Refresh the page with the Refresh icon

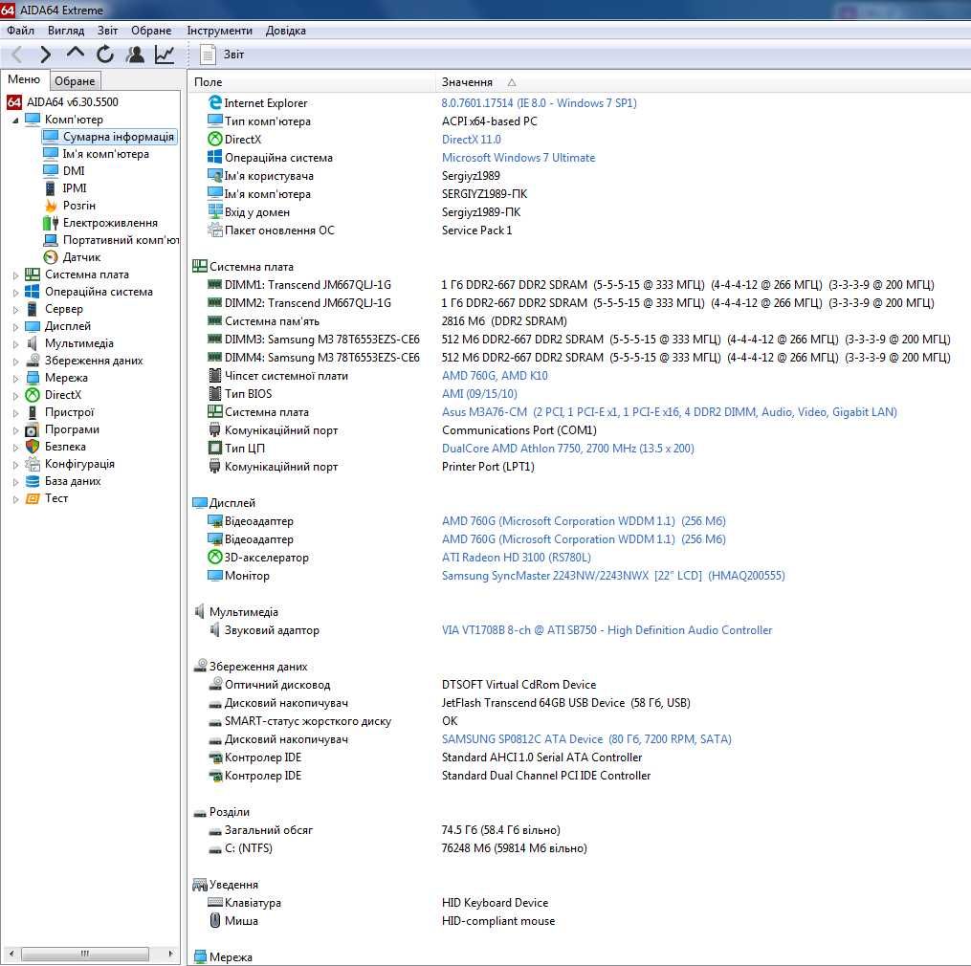click(104, 55)
